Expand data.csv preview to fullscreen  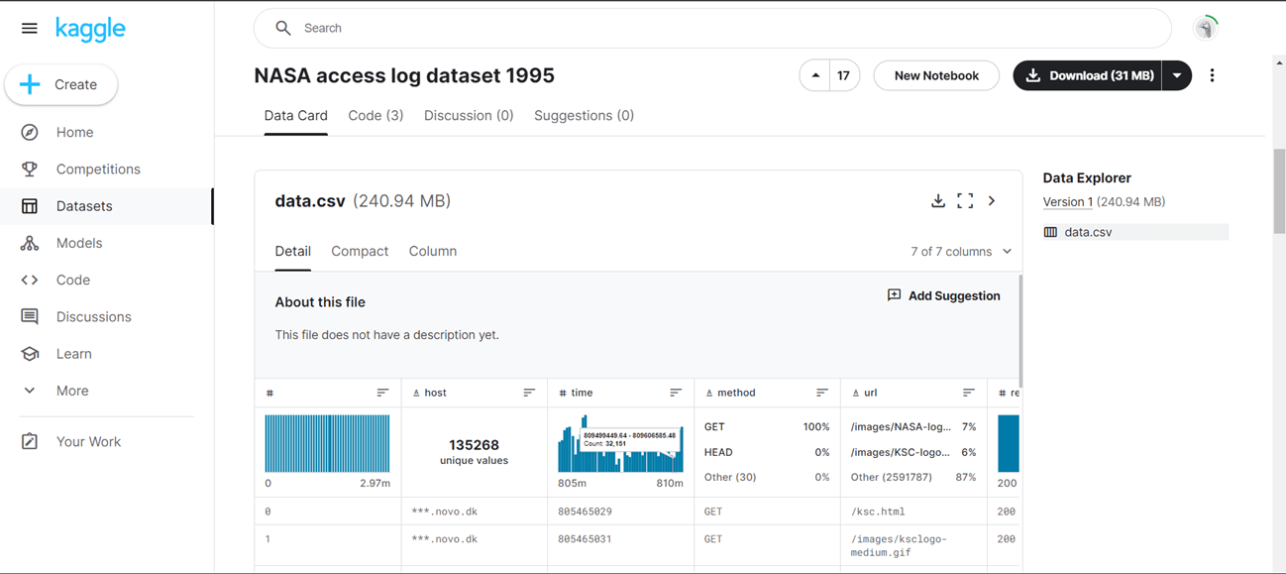(965, 201)
